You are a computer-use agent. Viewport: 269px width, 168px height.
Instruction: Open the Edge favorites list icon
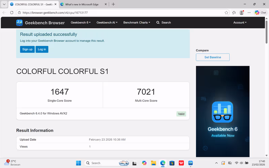(x=234, y=12)
